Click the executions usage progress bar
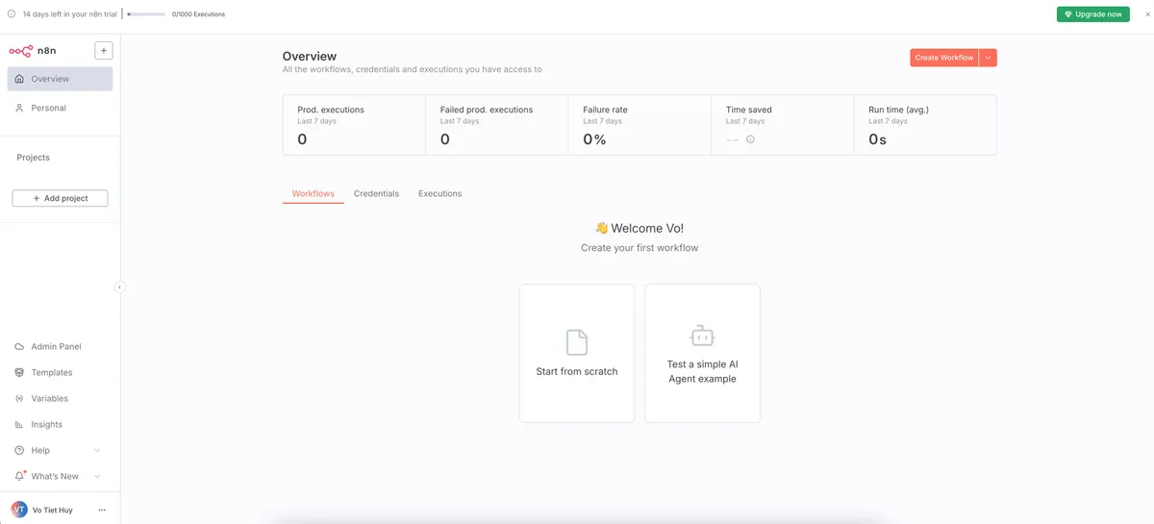Image resolution: width=1154 pixels, height=524 pixels. pyautogui.click(x=146, y=14)
